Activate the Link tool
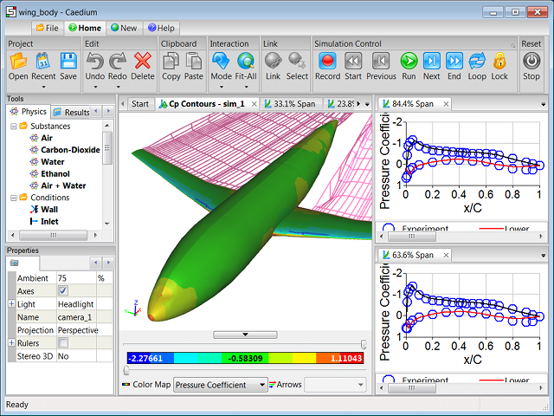Image resolution: width=554 pixels, height=416 pixels. tap(274, 66)
